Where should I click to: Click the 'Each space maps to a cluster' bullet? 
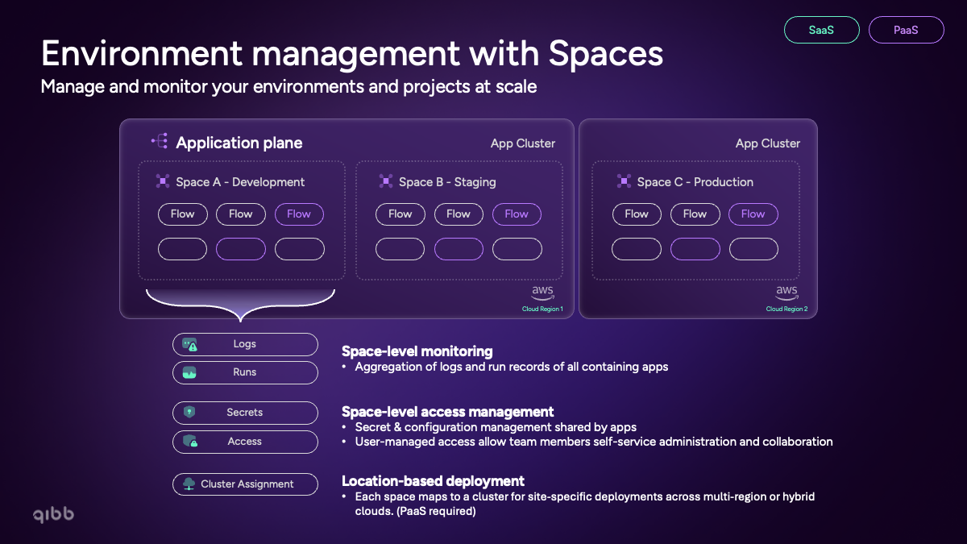[x=585, y=504]
